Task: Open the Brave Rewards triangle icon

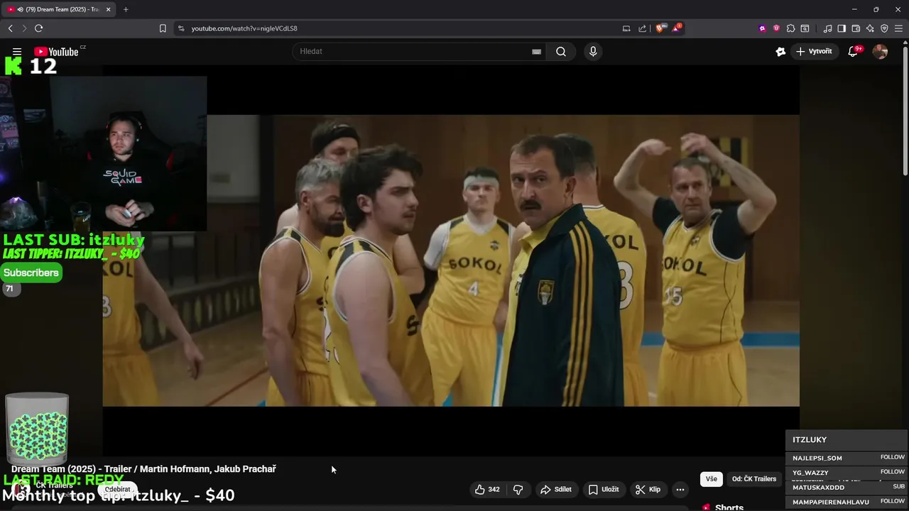Action: 677,28
